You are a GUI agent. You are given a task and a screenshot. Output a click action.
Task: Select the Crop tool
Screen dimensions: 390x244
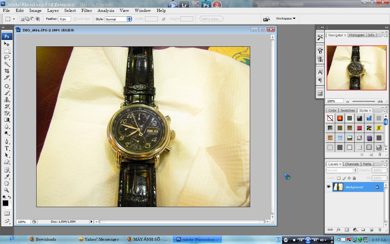tap(7, 71)
